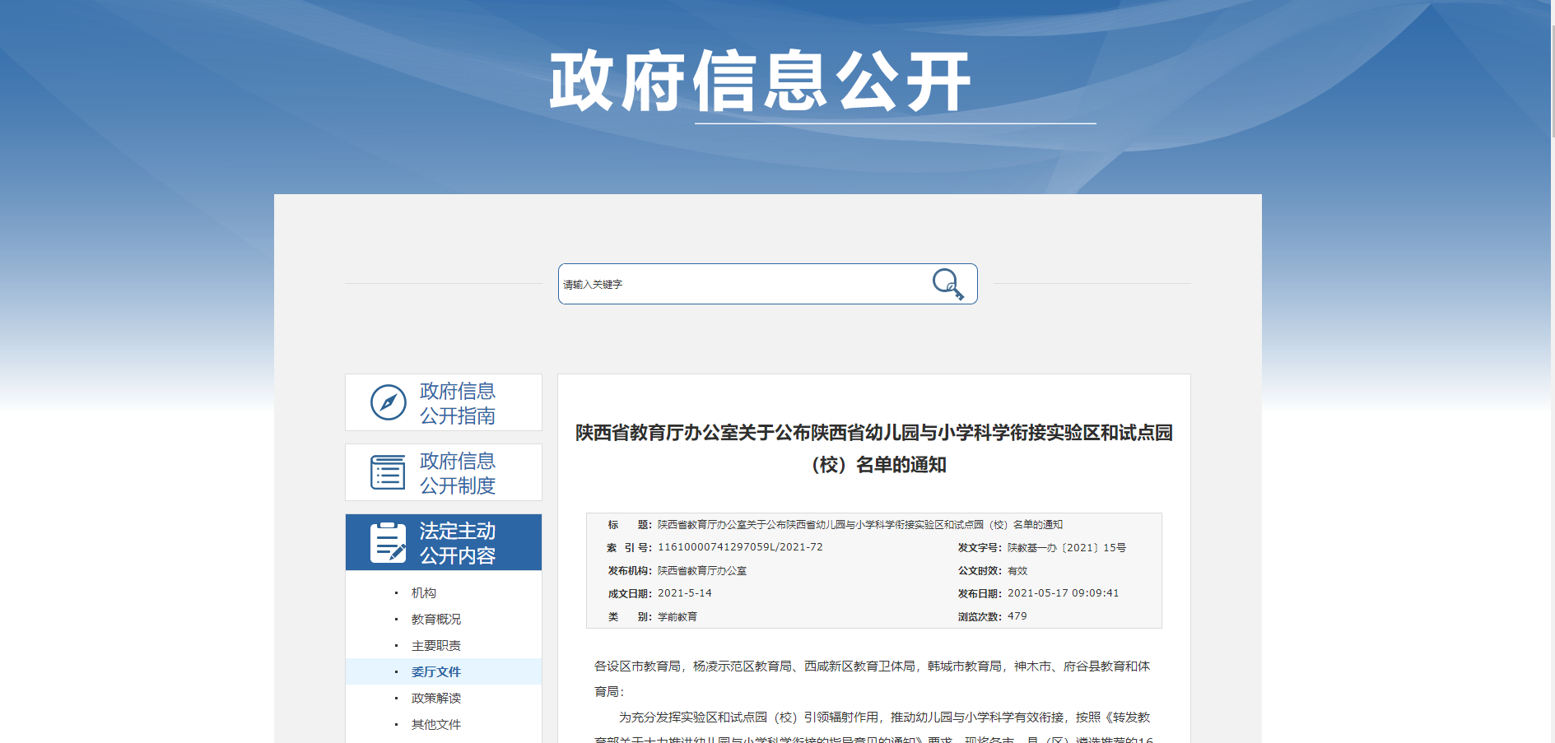The height and width of the screenshot is (743, 1555).
Task: Open 政府信息公开制度 section
Action: (444, 472)
